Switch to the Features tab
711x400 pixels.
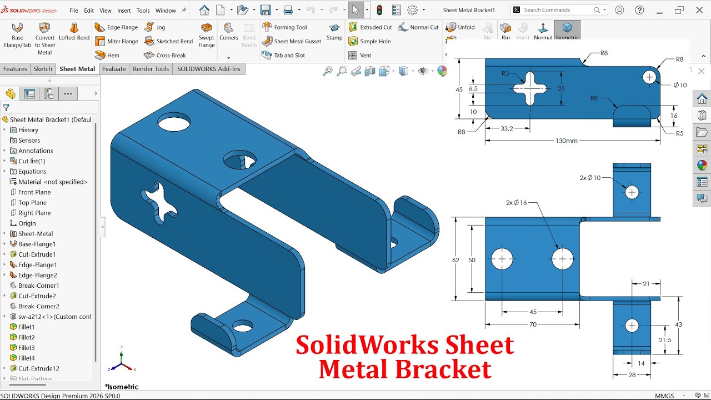point(15,69)
